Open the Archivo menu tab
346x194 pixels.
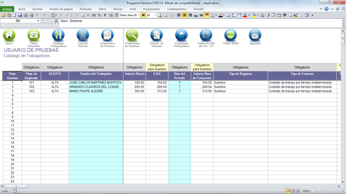point(7,9)
